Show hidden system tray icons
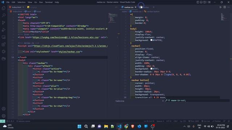This screenshot has width=232, height=130. pyautogui.click(x=185, y=126)
